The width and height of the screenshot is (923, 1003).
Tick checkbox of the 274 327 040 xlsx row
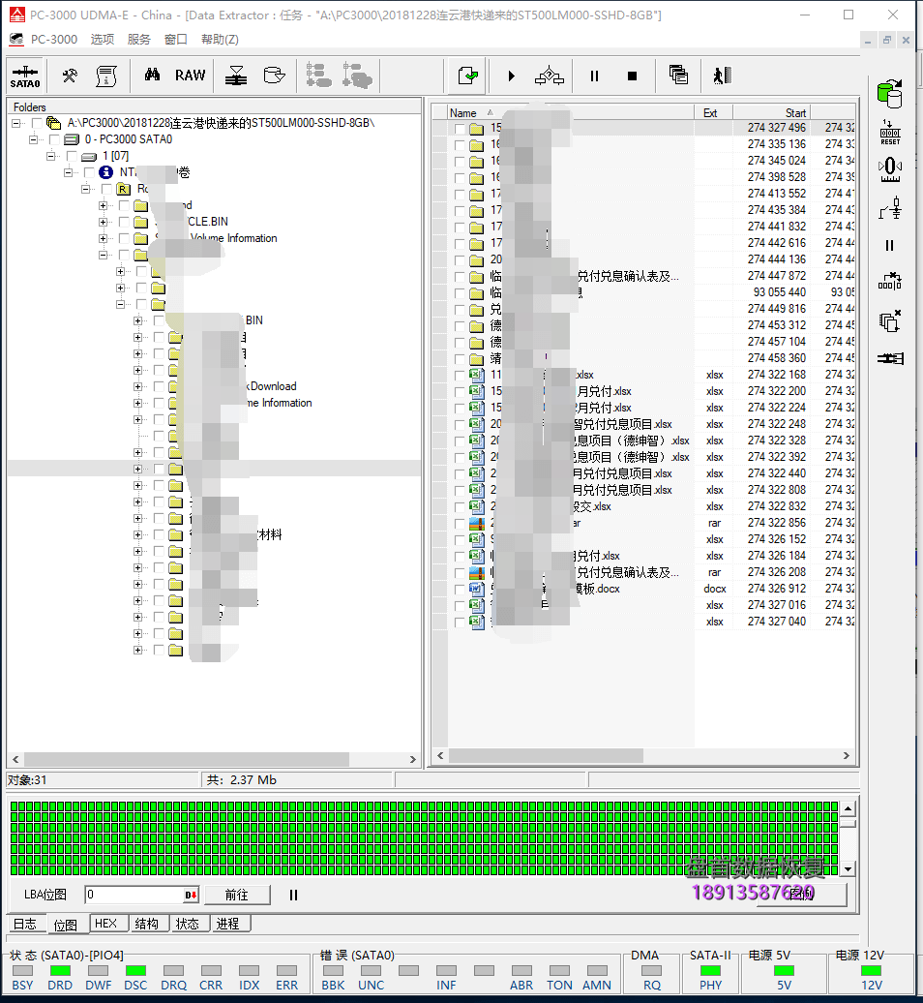pos(460,622)
